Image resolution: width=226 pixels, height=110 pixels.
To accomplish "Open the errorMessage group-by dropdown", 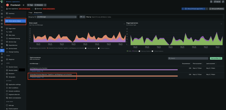I will [x=56, y=17].
